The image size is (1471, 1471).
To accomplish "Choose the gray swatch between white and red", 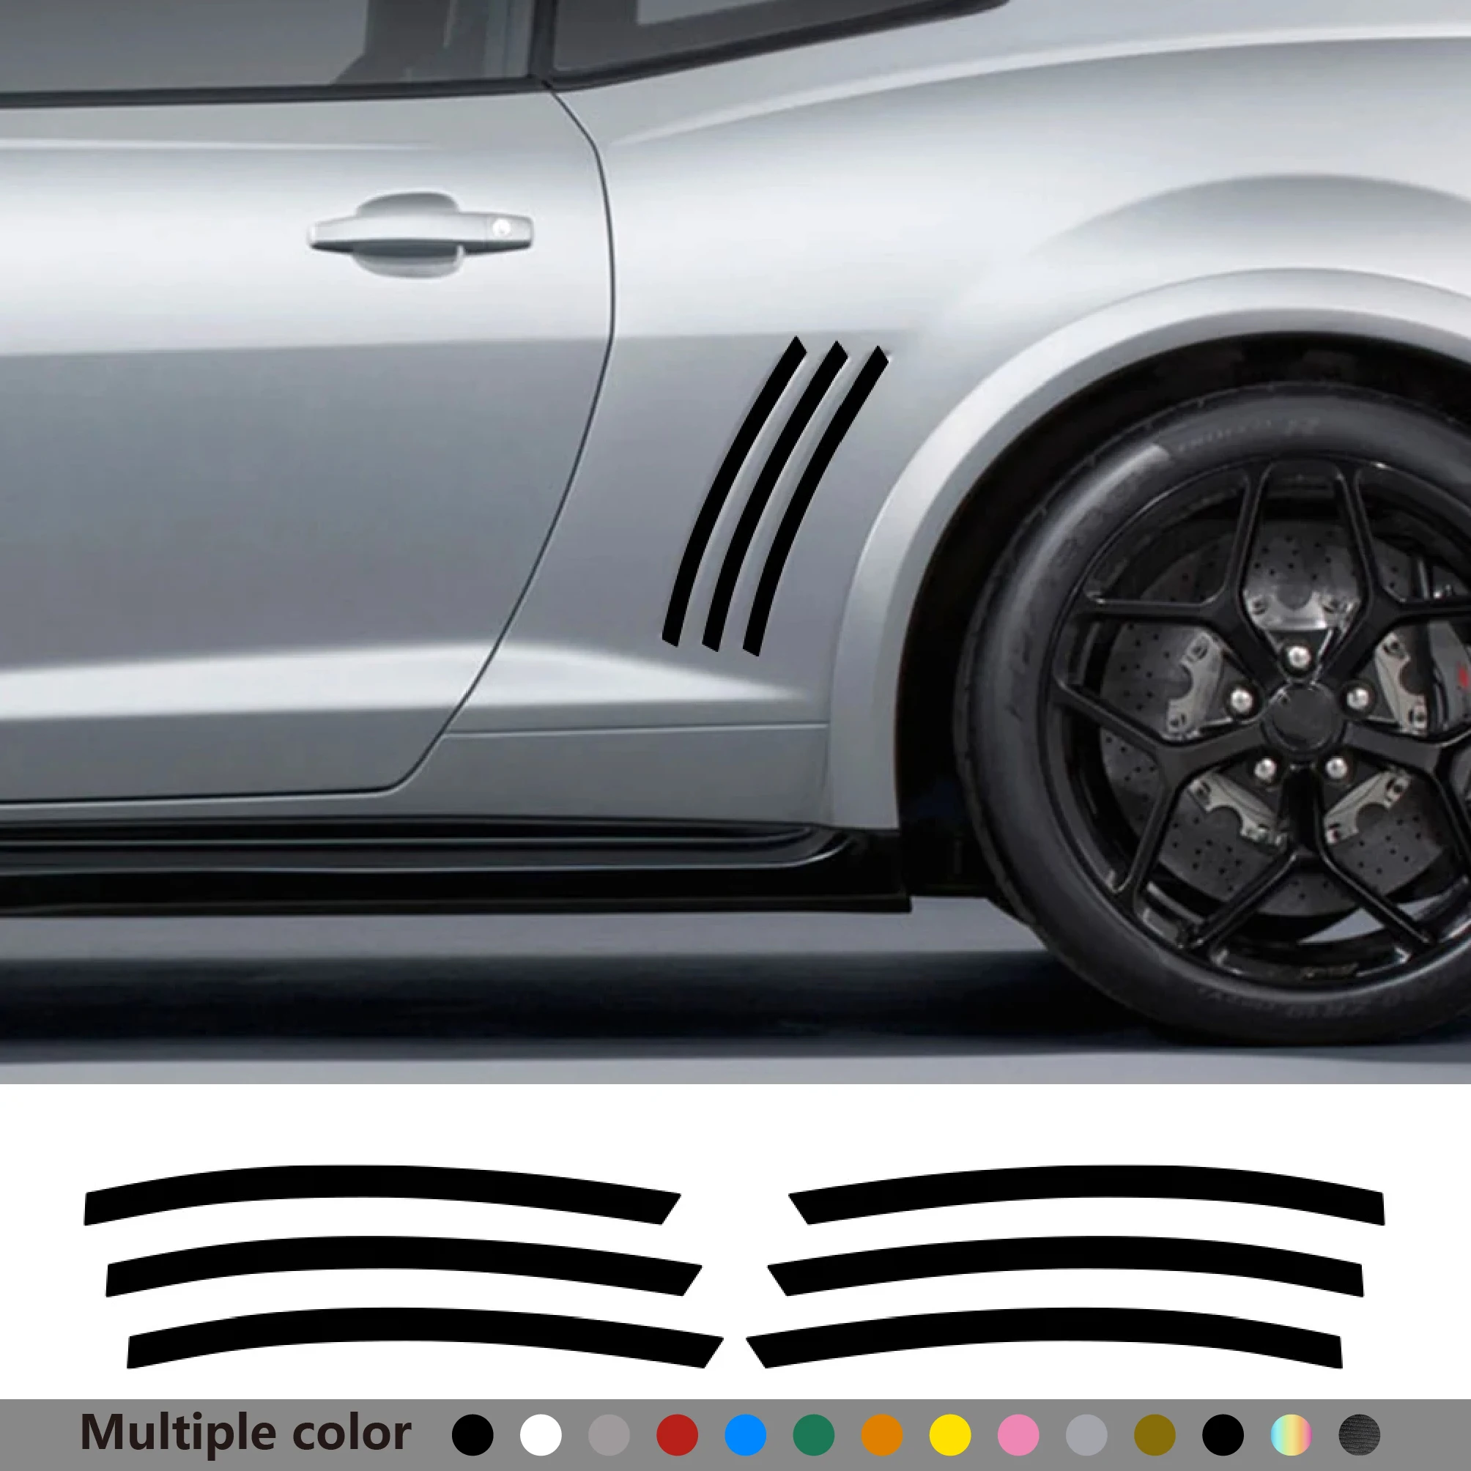I will coord(609,1435).
